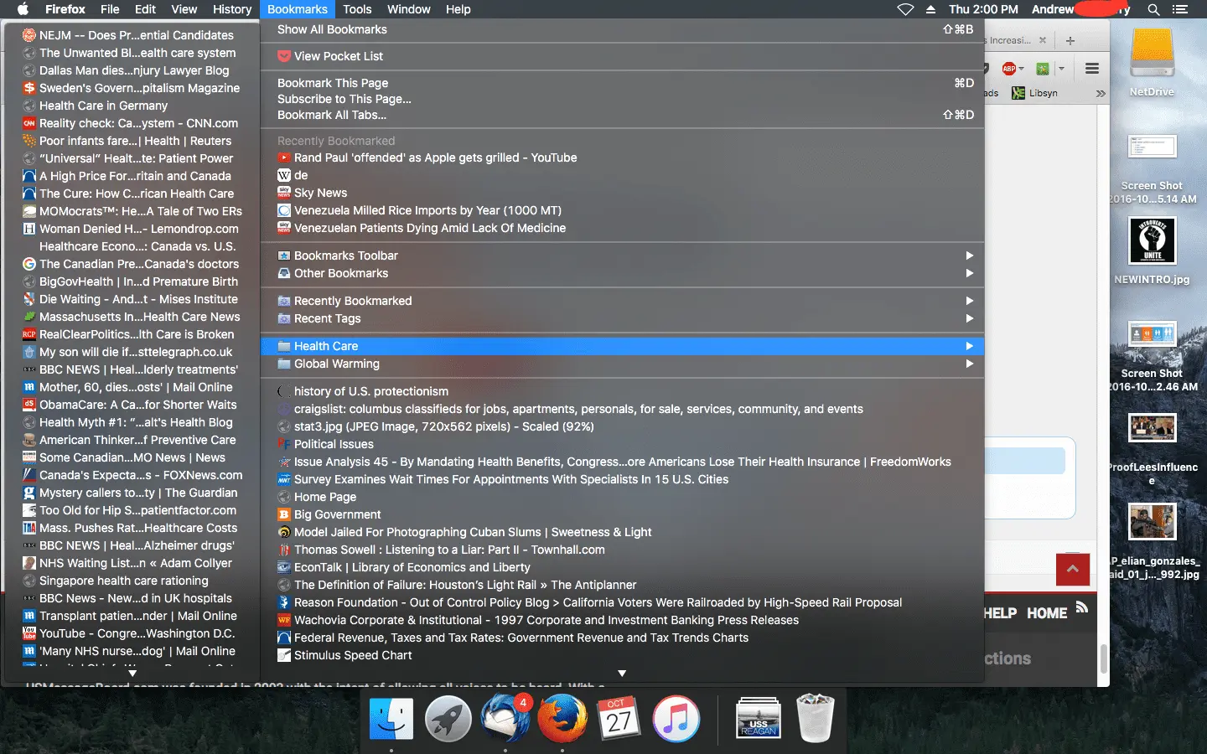Choose Show All Bookmarks
The image size is (1207, 754).
click(332, 29)
